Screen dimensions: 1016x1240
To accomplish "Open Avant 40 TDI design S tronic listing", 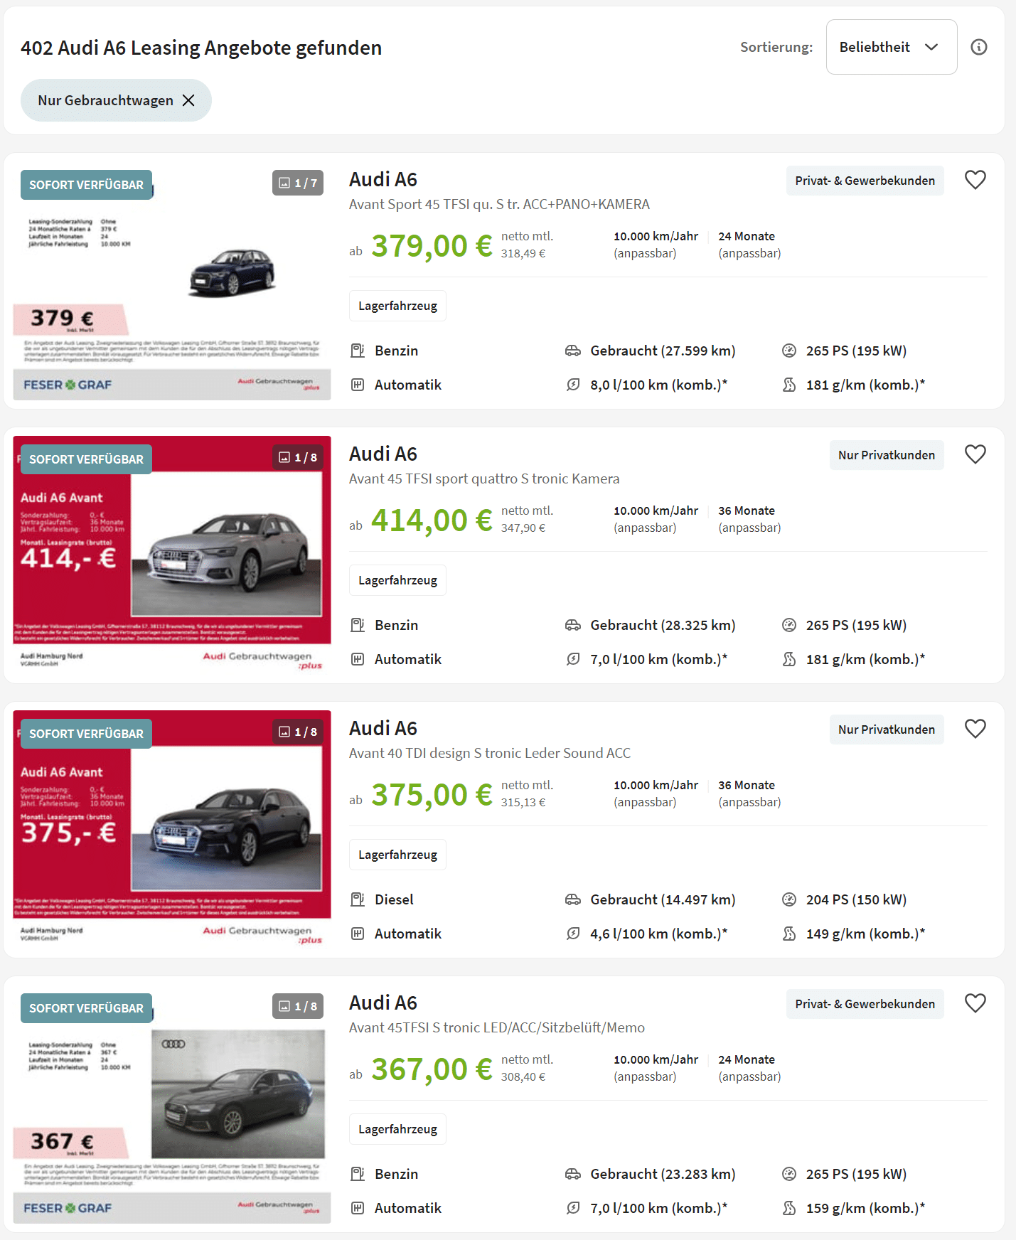I will click(x=490, y=753).
